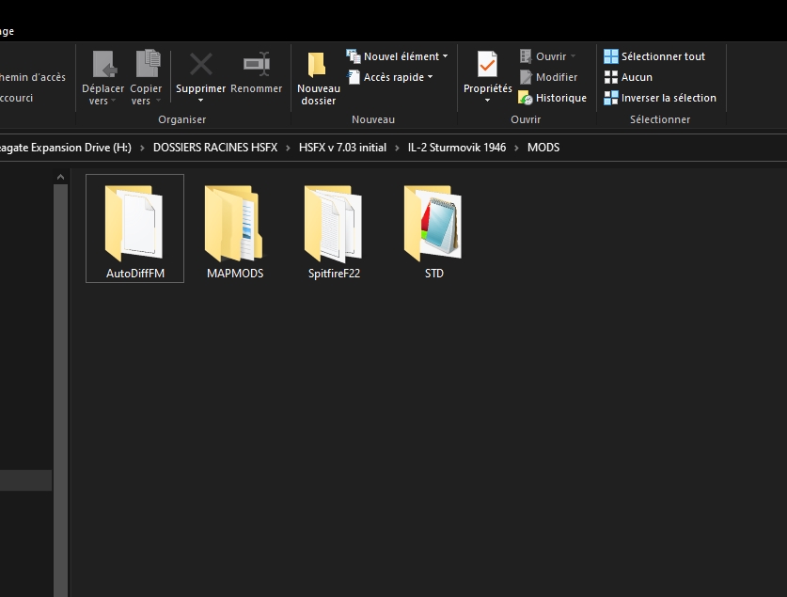
Task: Click the Accès rapide icon
Action: pos(354,77)
